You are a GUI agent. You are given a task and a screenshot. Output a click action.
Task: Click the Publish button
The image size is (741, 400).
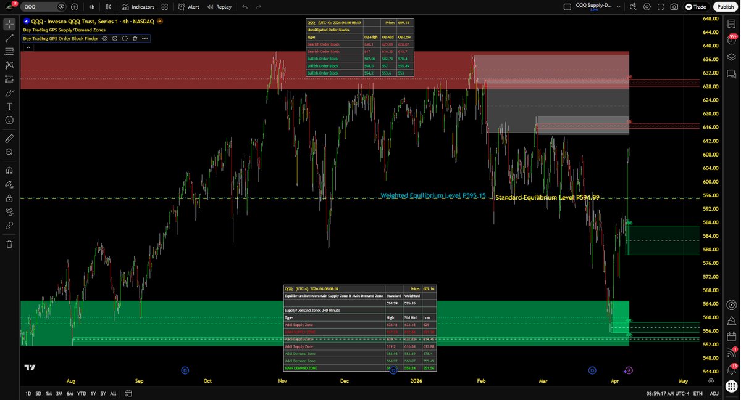click(725, 7)
